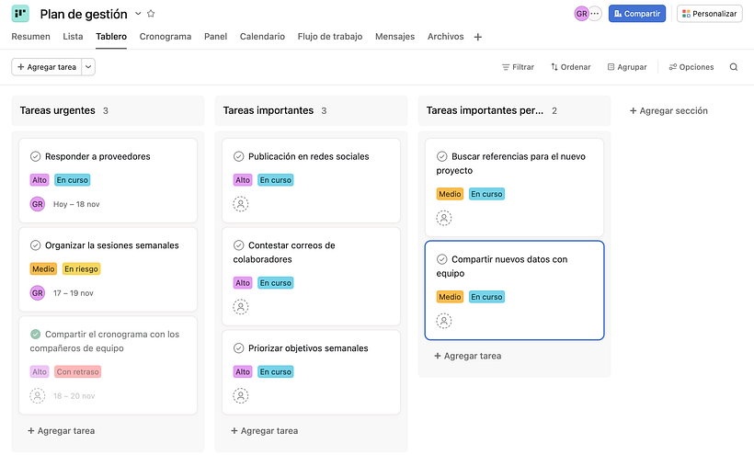Click GR avatar on Organizar la sesiones card
754x455 pixels.
point(37,292)
